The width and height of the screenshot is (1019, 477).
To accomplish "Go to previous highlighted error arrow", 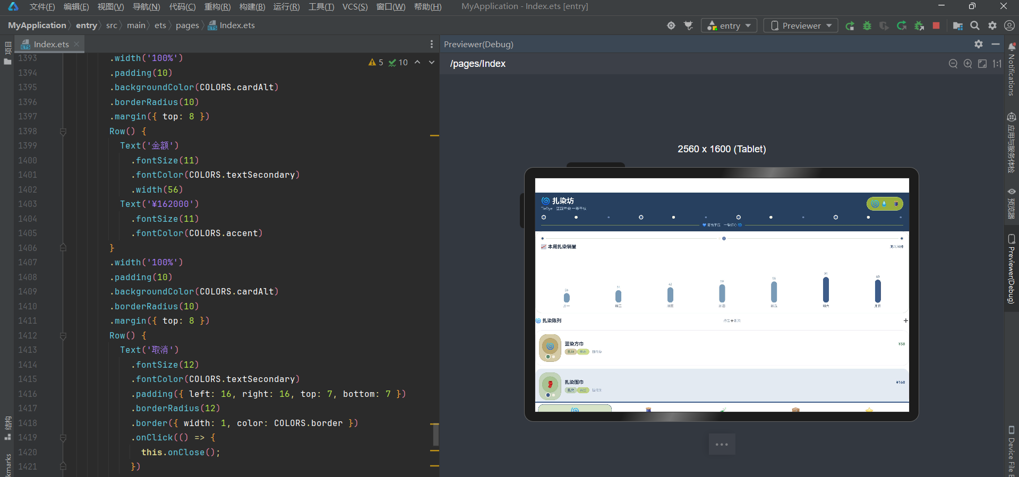I will (417, 62).
